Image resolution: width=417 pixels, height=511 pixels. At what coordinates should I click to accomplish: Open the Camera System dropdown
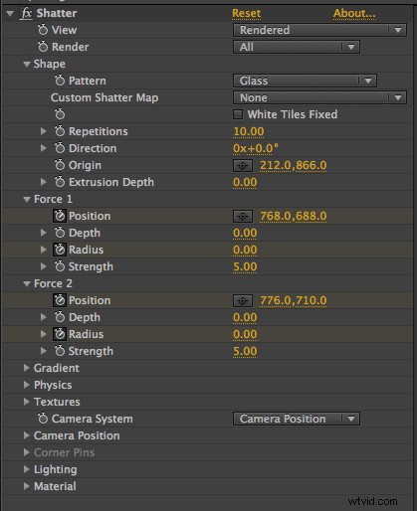(297, 419)
